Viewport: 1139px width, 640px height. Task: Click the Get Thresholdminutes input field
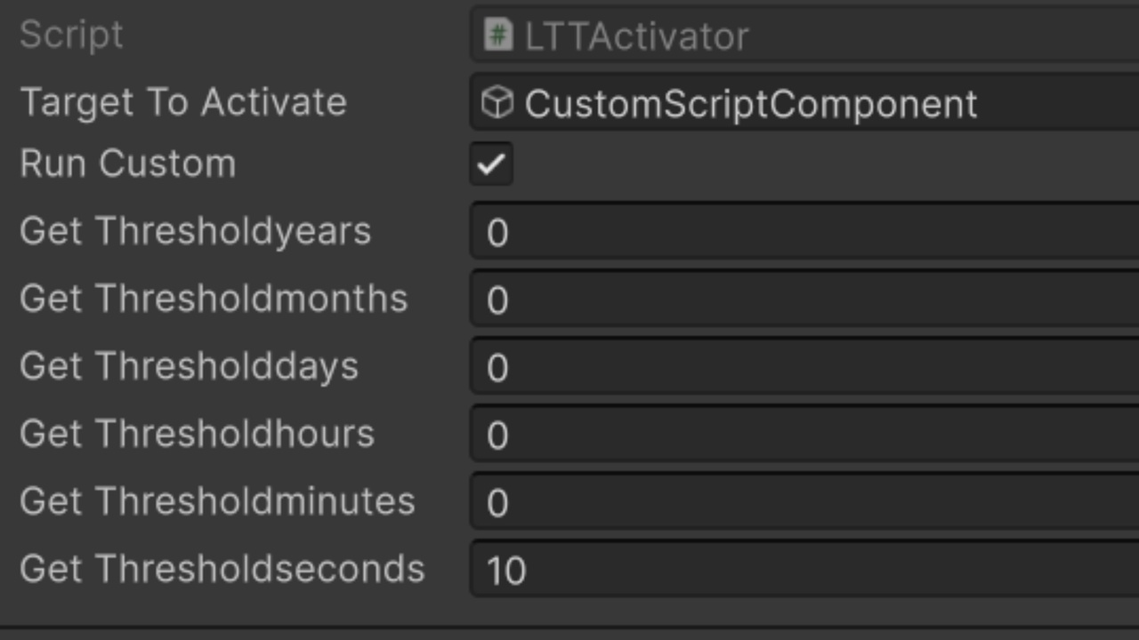click(801, 502)
